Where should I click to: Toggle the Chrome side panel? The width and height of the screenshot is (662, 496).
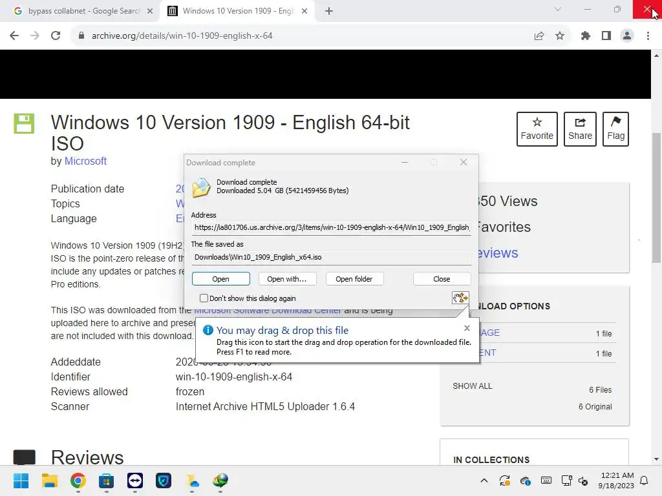pos(606,36)
